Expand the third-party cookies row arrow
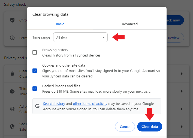This screenshot has height=138, width=193. tap(182, 91)
